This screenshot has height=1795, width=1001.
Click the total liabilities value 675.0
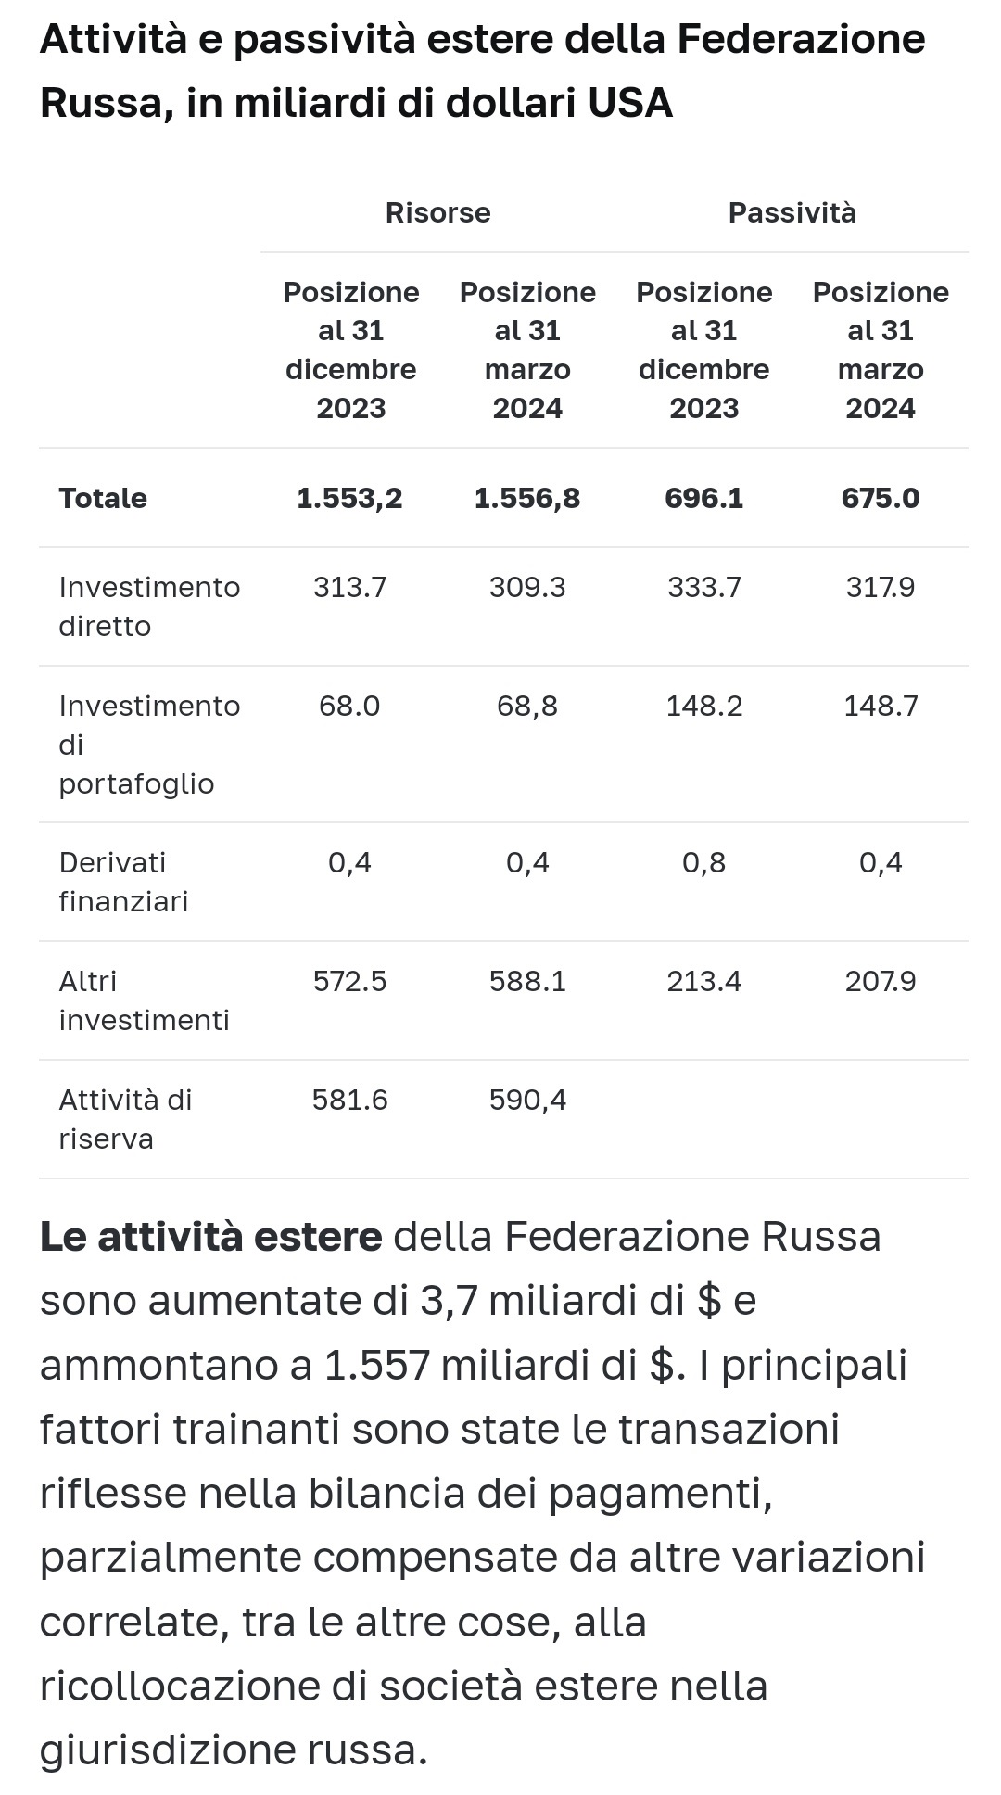click(880, 498)
